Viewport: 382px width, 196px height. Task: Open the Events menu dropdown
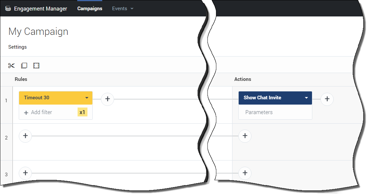coord(123,9)
